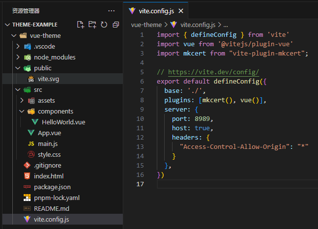Click the npm icon beside package.json
The width and height of the screenshot is (318, 229).
[27, 187]
